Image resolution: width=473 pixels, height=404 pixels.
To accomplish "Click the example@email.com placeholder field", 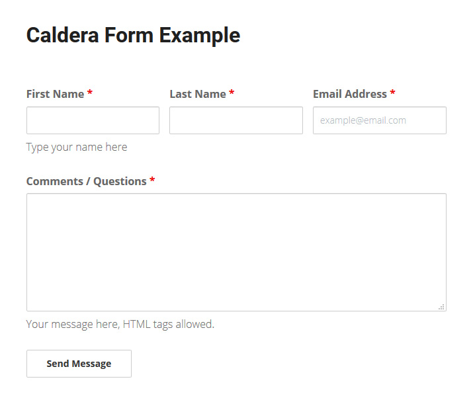I will point(379,120).
